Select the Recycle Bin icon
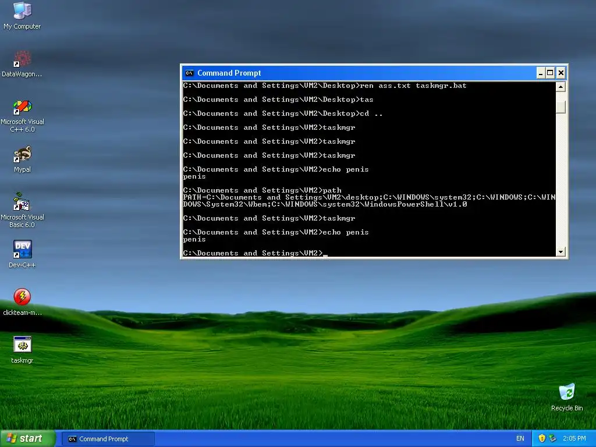Image resolution: width=596 pixels, height=447 pixels. pos(567,397)
